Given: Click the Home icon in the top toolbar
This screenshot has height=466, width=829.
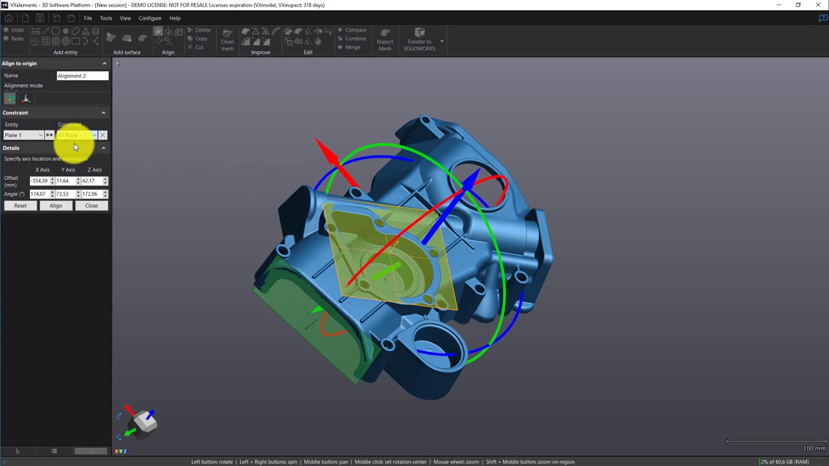Looking at the screenshot, I should pos(8,18).
